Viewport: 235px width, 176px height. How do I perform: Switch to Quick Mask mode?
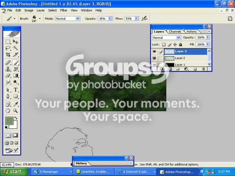coord(15,135)
